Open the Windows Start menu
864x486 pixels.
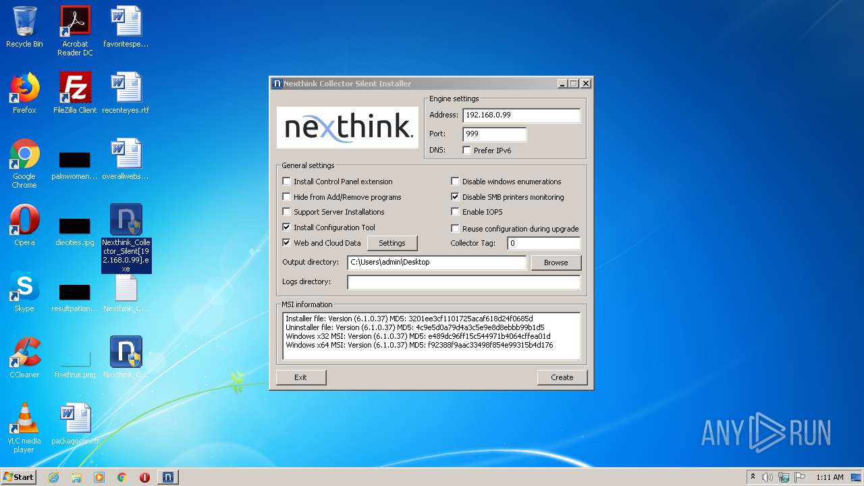[19, 477]
